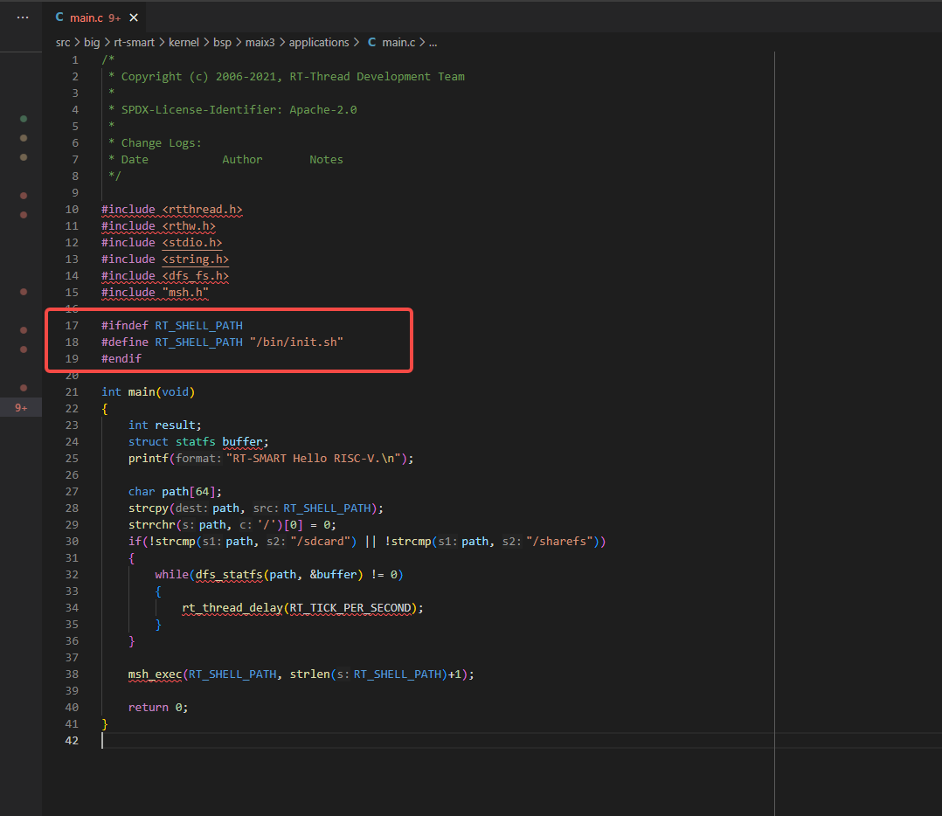The image size is (942, 816).
Task: Click the '#include <stdio.h>' line
Action: (162, 243)
